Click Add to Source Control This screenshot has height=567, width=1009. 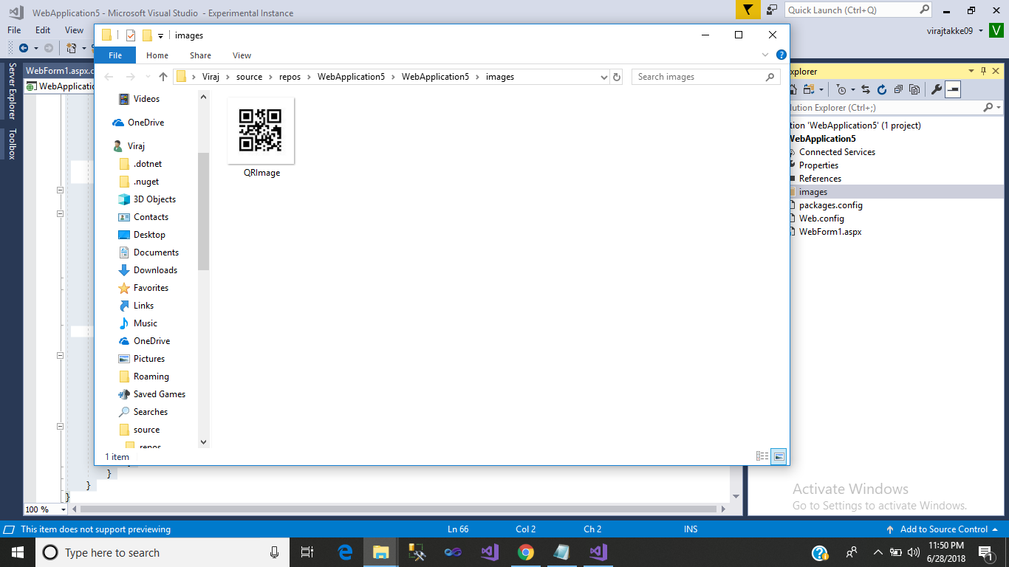943,529
